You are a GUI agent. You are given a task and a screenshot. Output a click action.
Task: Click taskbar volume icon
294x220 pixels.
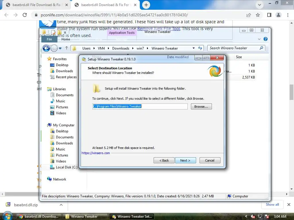point(253,217)
